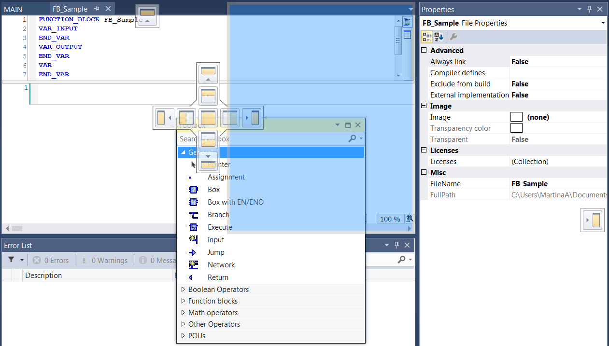This screenshot has width=609, height=346.
Task: Collapse the Advanced property category
Action: click(x=424, y=50)
